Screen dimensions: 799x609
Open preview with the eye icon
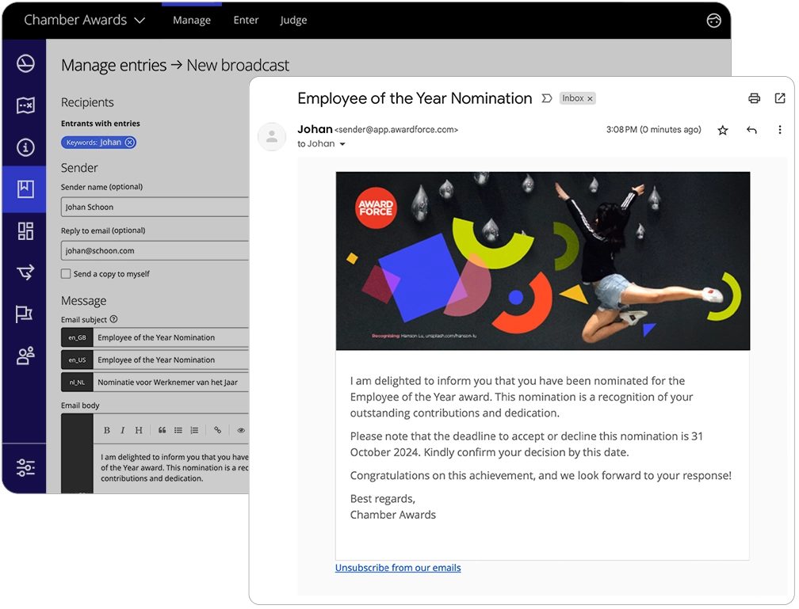click(241, 430)
